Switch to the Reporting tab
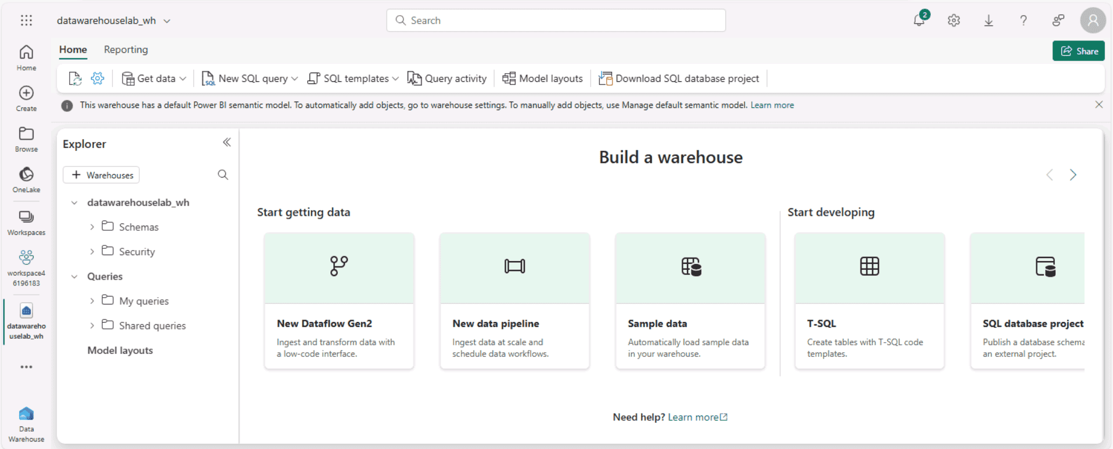1113x449 pixels. pyautogui.click(x=126, y=49)
